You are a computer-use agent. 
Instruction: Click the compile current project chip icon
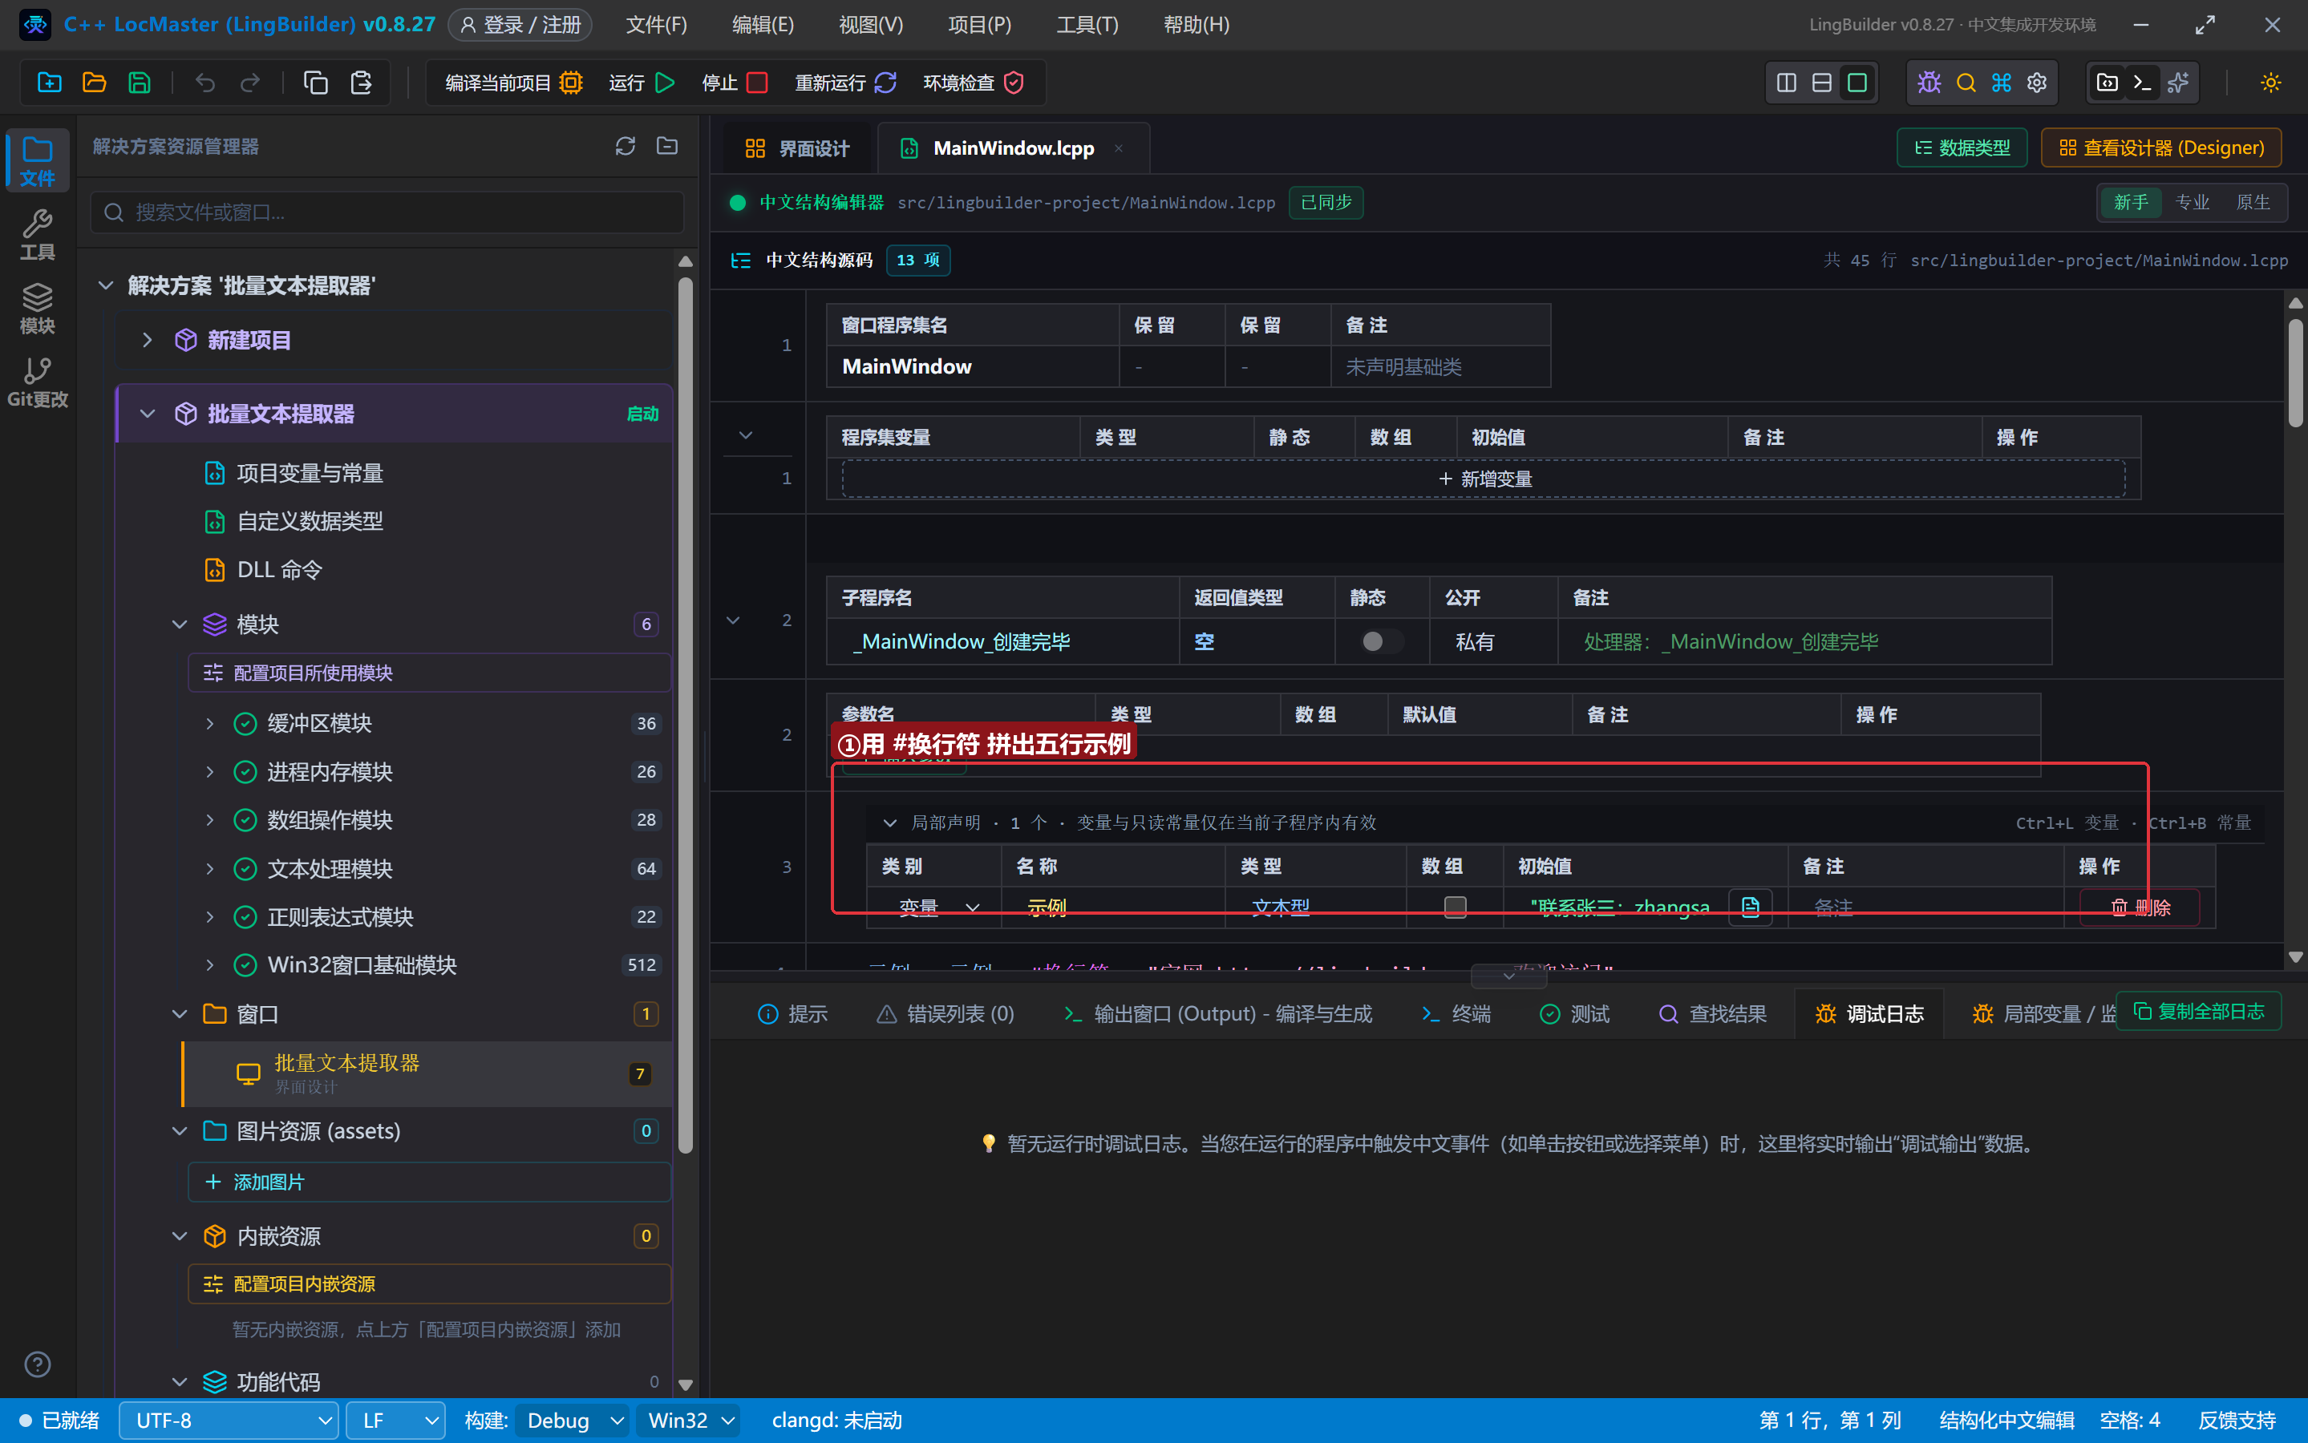(571, 83)
